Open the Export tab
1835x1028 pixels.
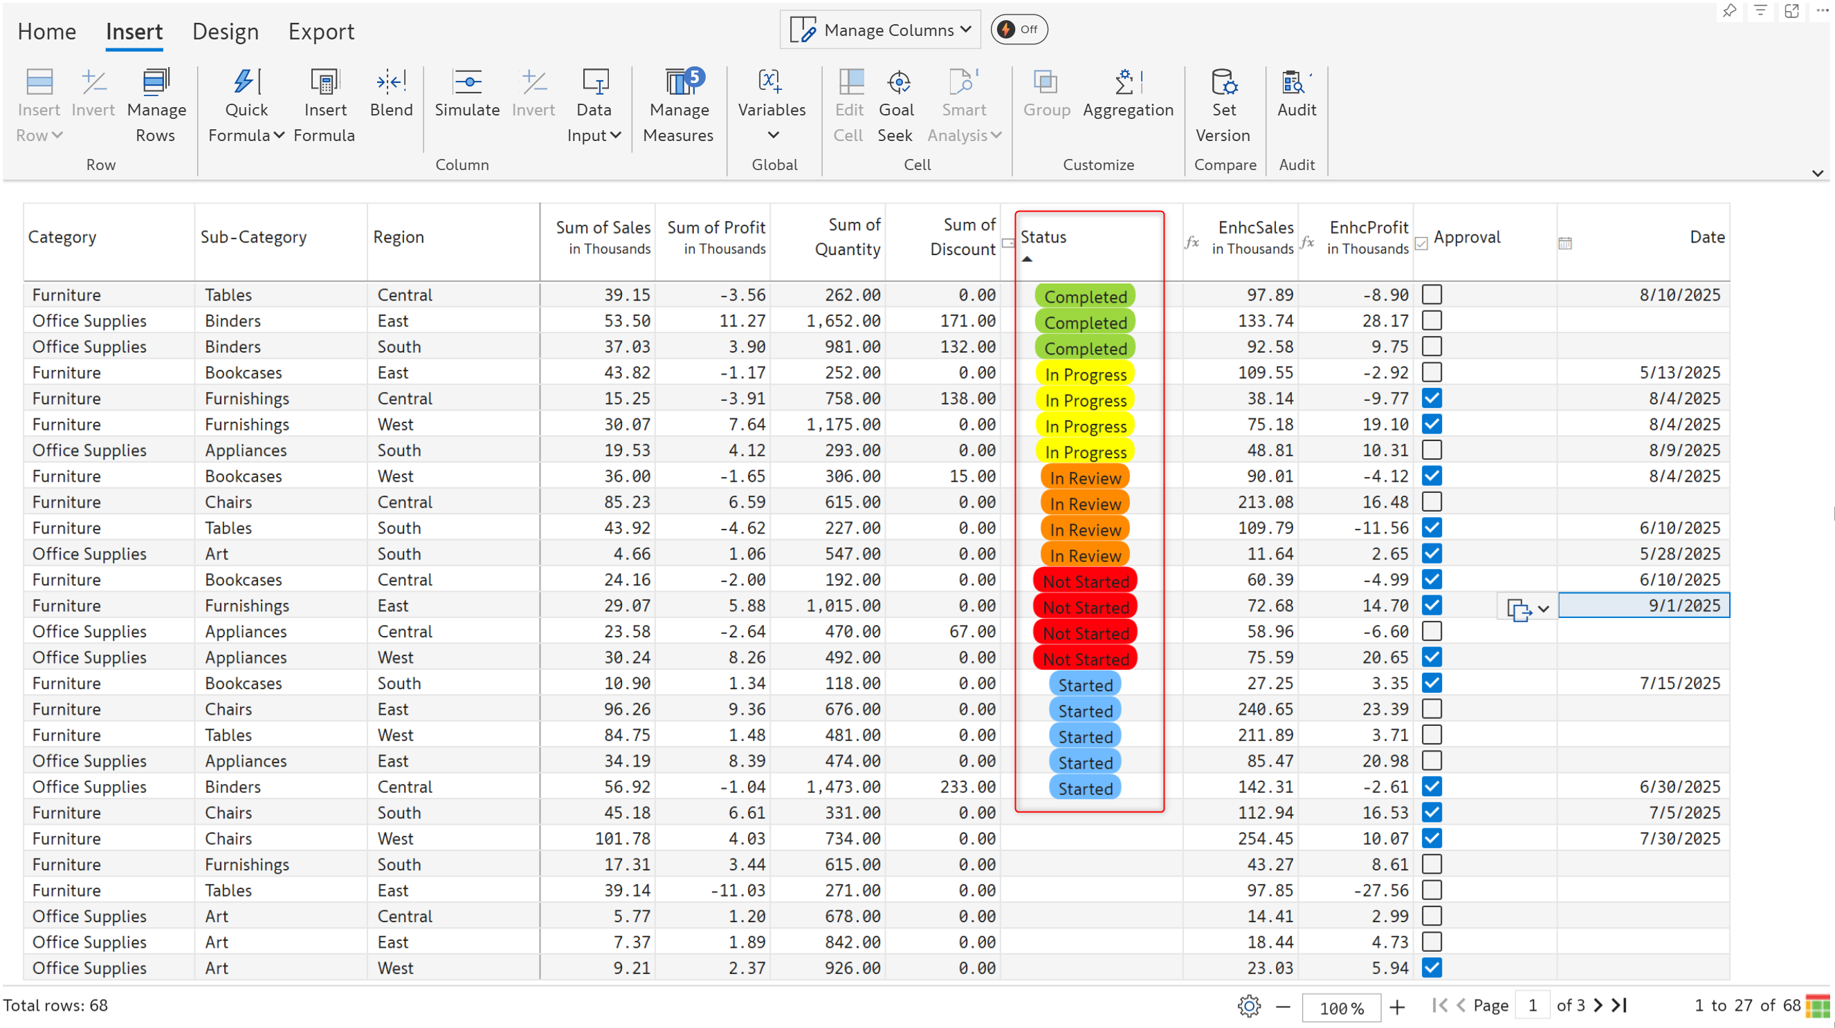pos(320,32)
